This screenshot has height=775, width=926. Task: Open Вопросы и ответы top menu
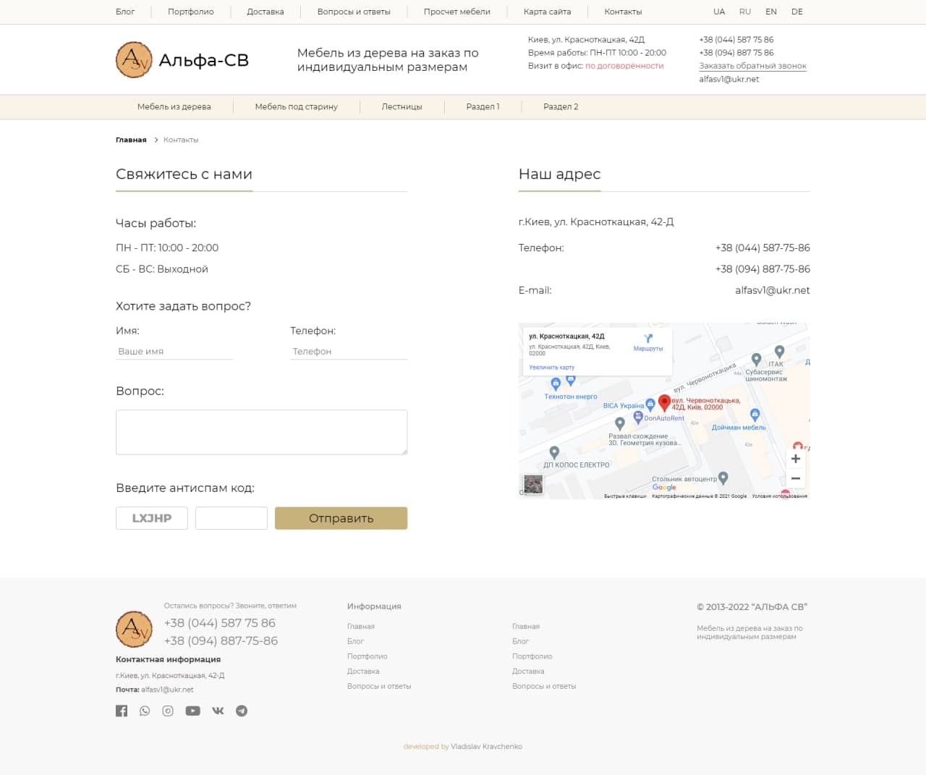[x=354, y=12]
